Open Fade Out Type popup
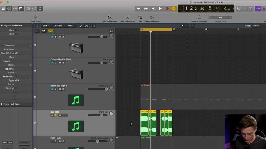Image resolution: width=266 pixels, height=149 pixels. (23, 80)
